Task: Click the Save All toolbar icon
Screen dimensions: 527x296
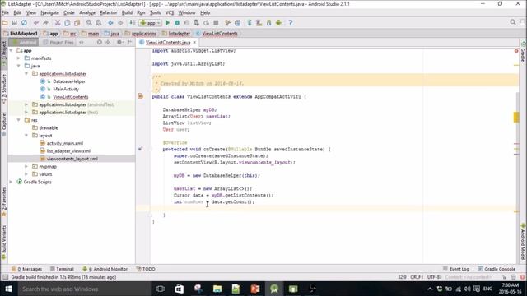Action: tap(15, 23)
